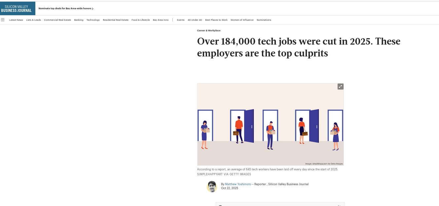Go to Latest News section
Viewport: 439px width, 206px height.
(16, 20)
